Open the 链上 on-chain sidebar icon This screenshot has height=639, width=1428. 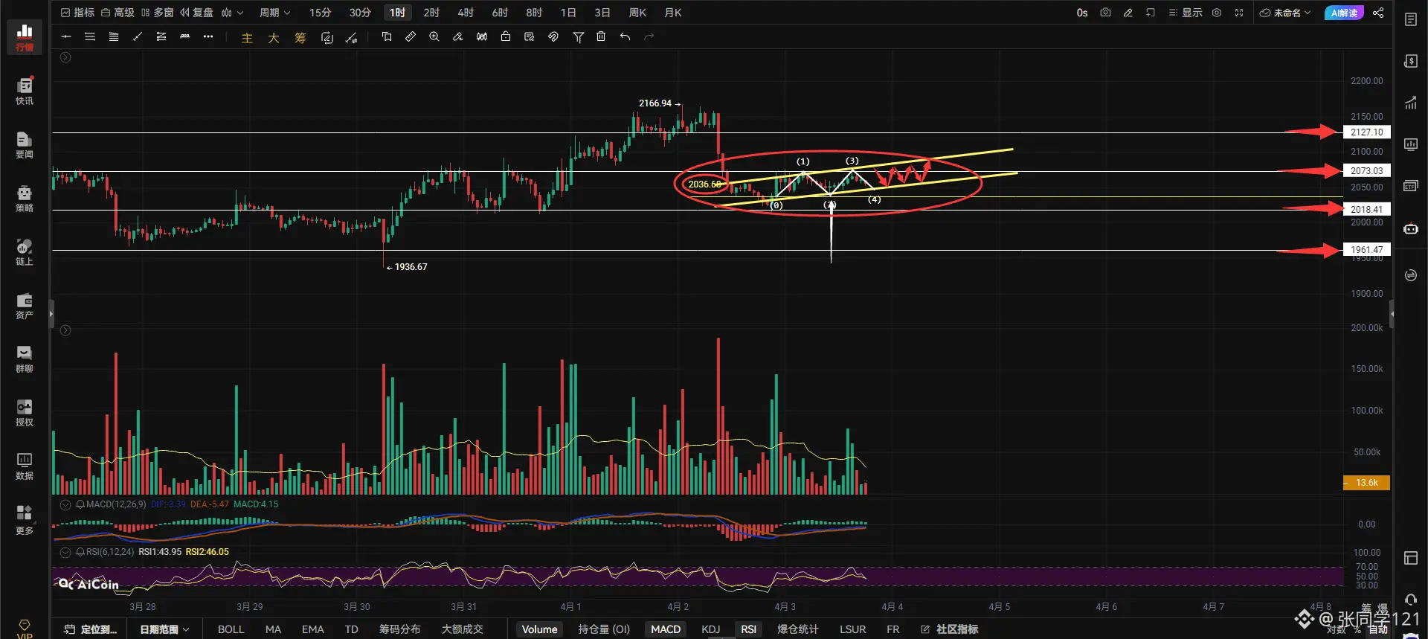pos(25,251)
